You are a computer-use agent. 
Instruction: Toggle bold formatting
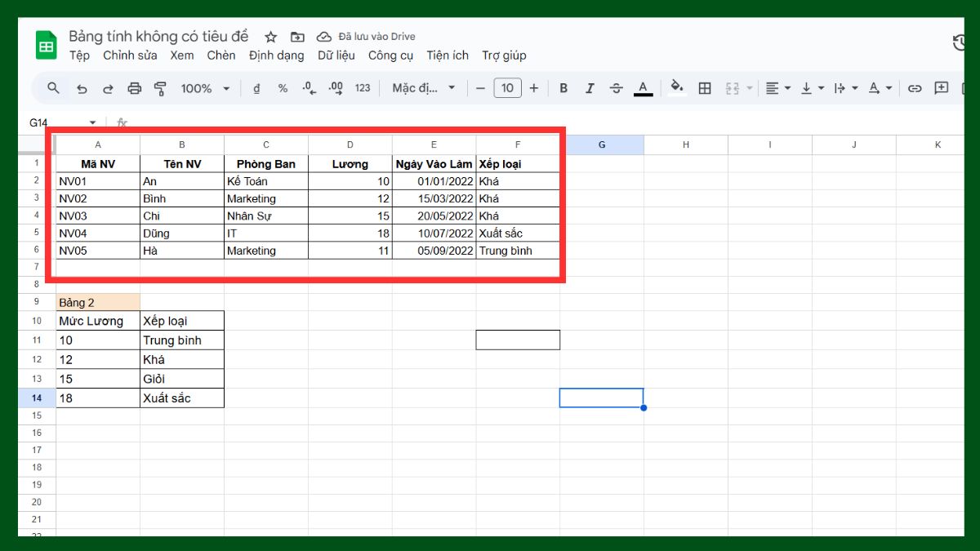pos(563,87)
